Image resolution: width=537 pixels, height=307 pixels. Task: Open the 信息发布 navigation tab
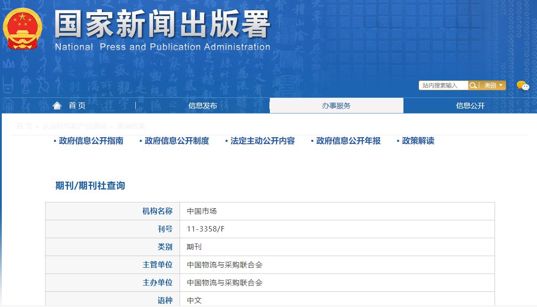[x=202, y=105]
